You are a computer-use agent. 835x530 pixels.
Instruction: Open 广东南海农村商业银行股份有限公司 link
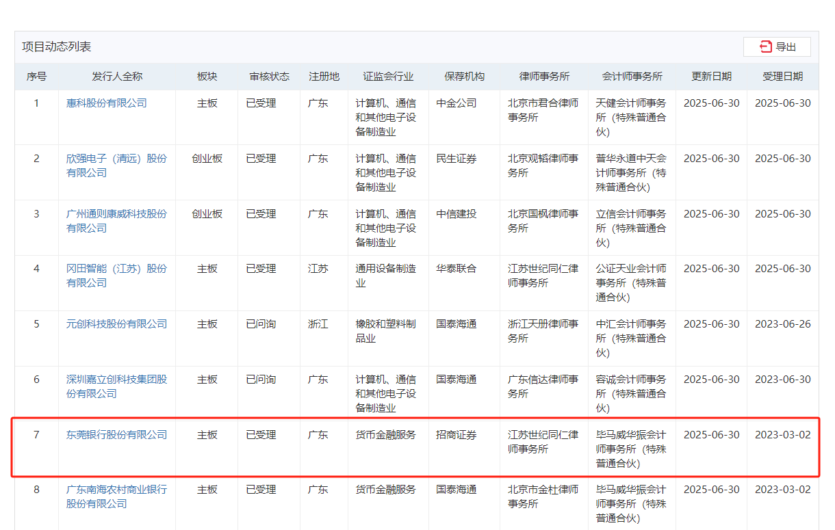click(116, 496)
